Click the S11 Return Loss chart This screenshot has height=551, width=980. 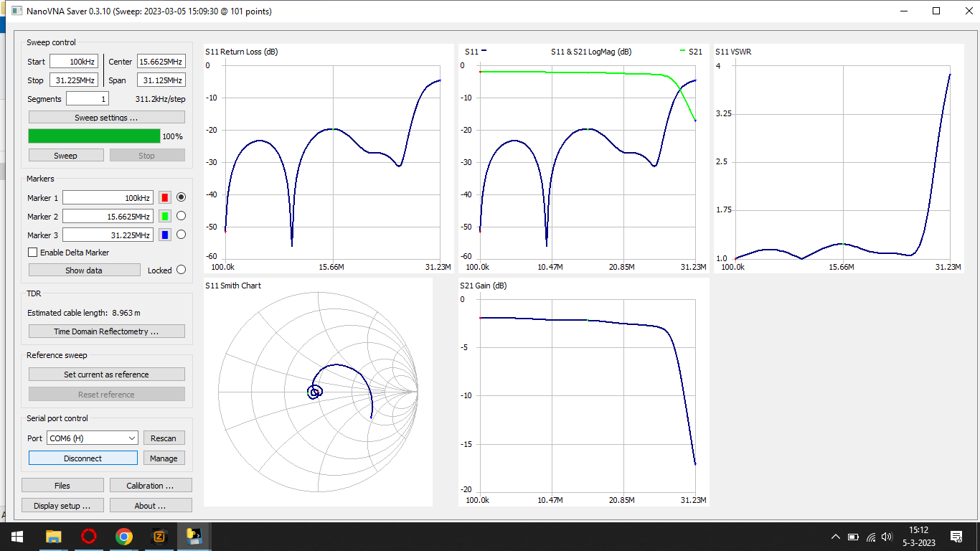pyautogui.click(x=329, y=159)
